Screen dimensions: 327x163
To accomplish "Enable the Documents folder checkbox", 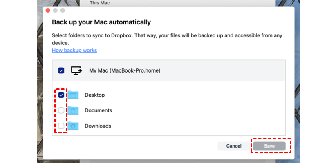I will point(61,110).
